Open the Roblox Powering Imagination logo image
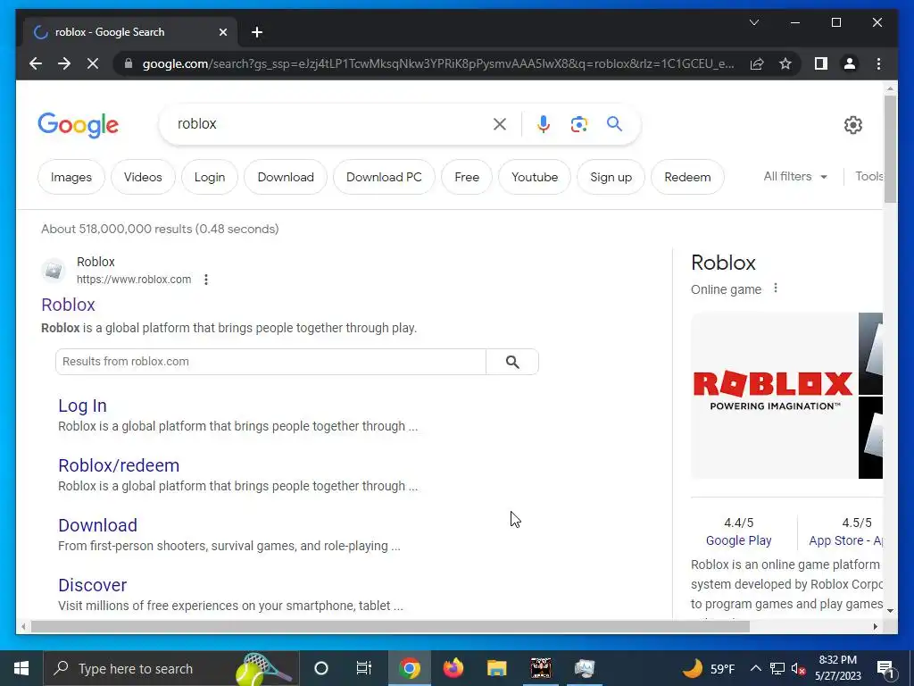This screenshot has height=686, width=914. click(x=773, y=395)
